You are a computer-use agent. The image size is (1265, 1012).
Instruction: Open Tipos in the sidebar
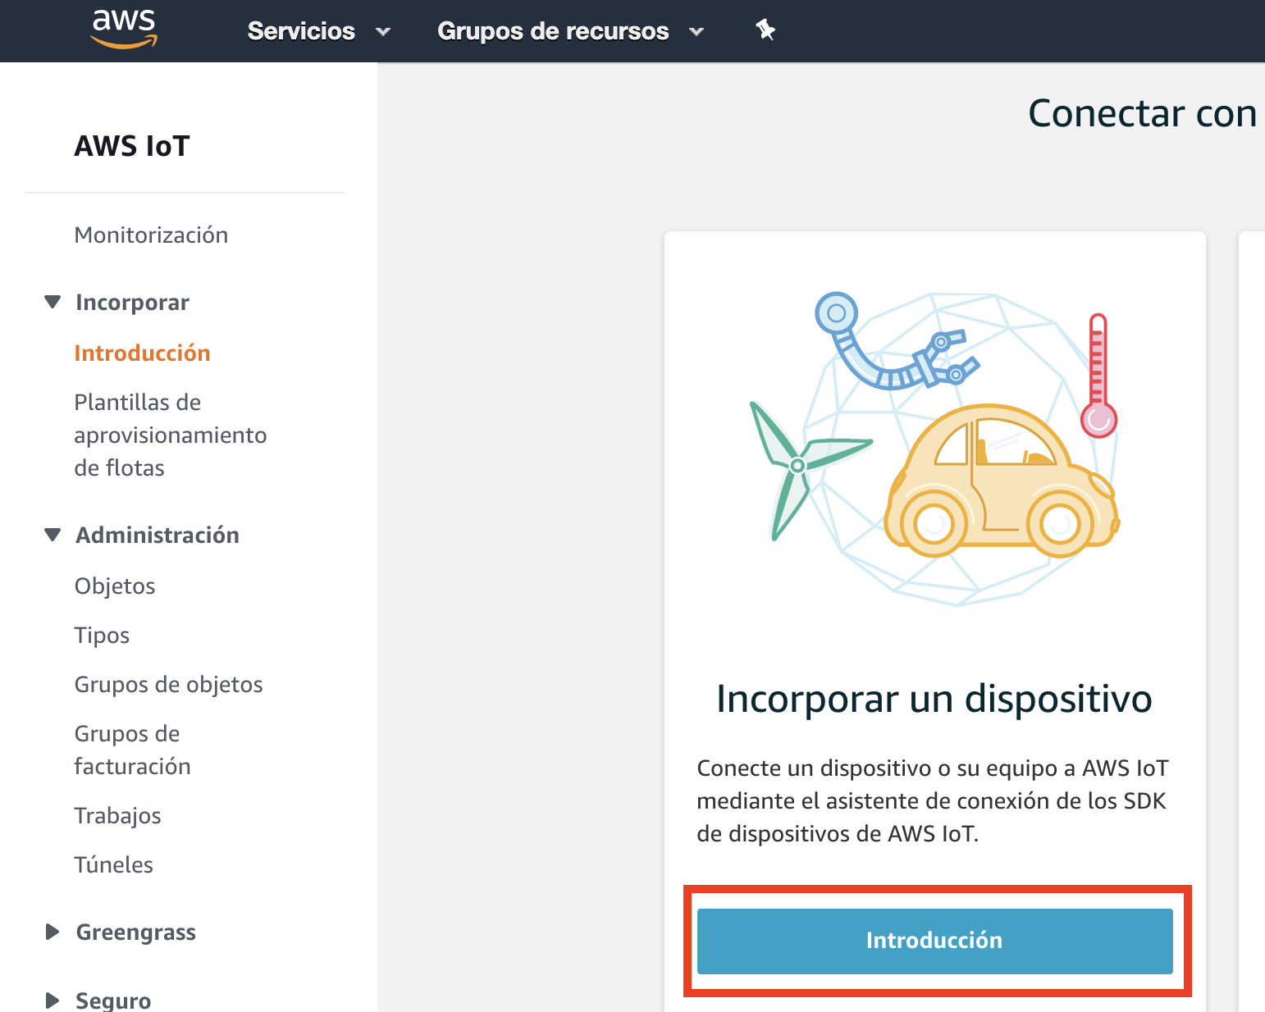[102, 635]
